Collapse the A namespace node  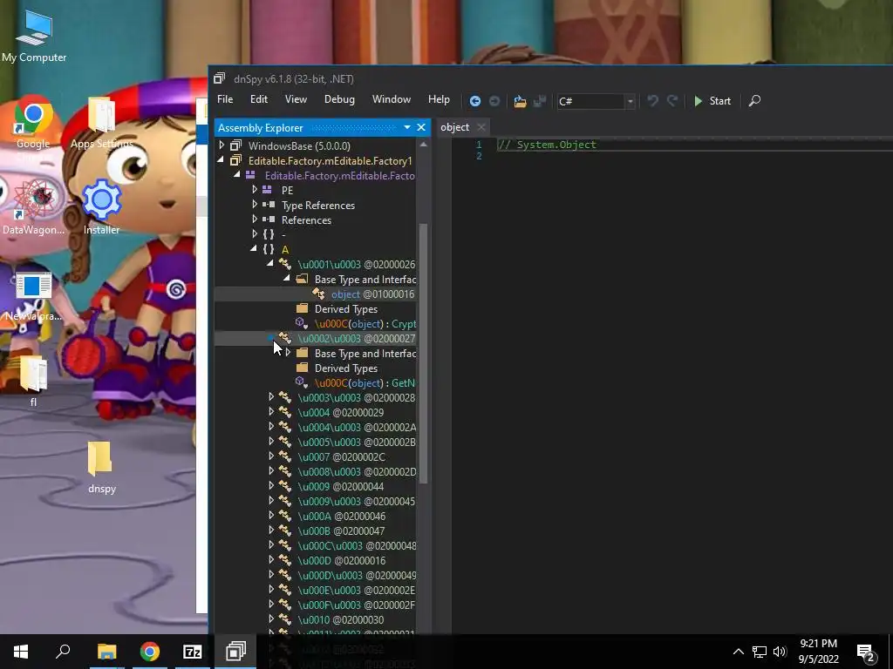[254, 249]
